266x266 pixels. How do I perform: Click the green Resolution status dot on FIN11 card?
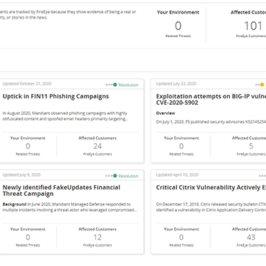point(115,85)
